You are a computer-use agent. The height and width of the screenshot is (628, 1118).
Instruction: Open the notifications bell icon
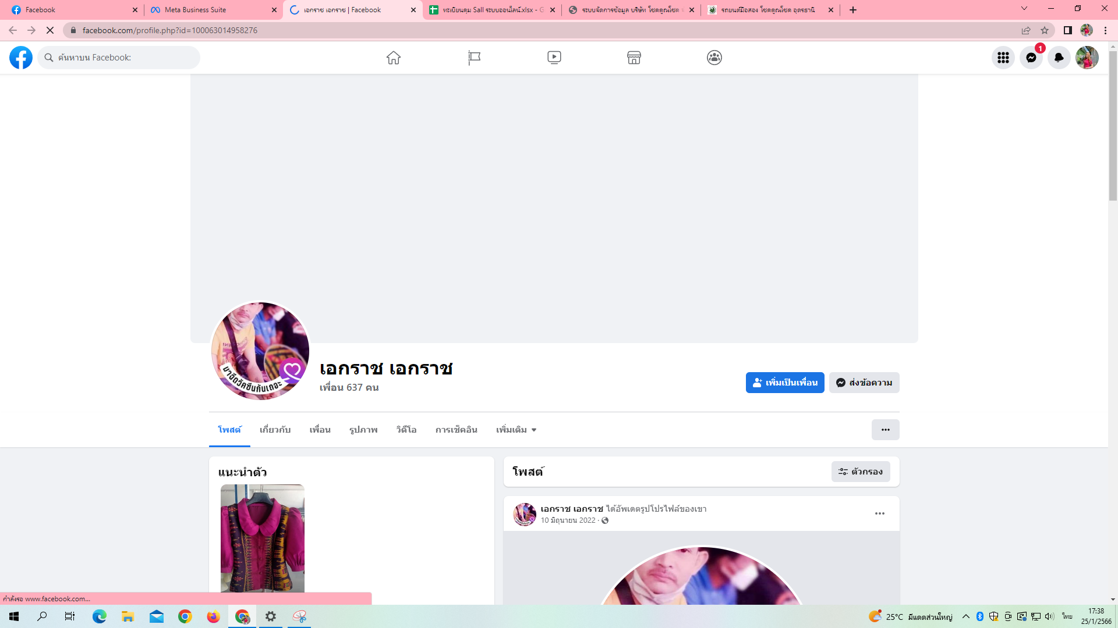pos(1059,58)
